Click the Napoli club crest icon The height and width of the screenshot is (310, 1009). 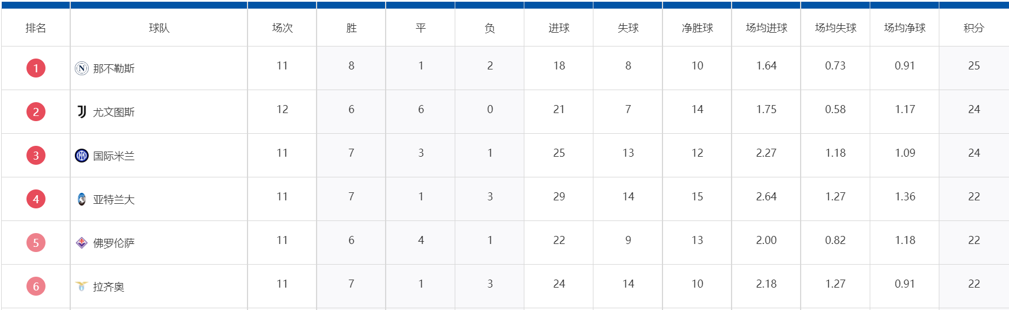[82, 68]
